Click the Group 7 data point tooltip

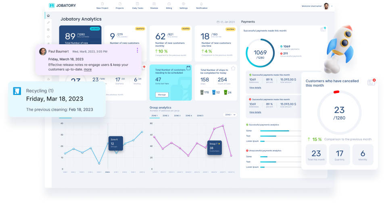pyautogui.click(x=214, y=148)
